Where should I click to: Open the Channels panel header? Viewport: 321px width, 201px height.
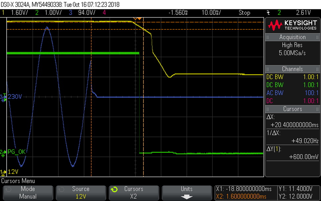(x=292, y=69)
